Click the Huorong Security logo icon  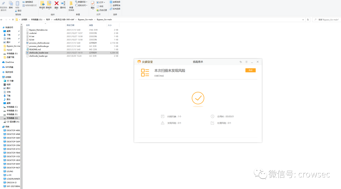(139, 62)
